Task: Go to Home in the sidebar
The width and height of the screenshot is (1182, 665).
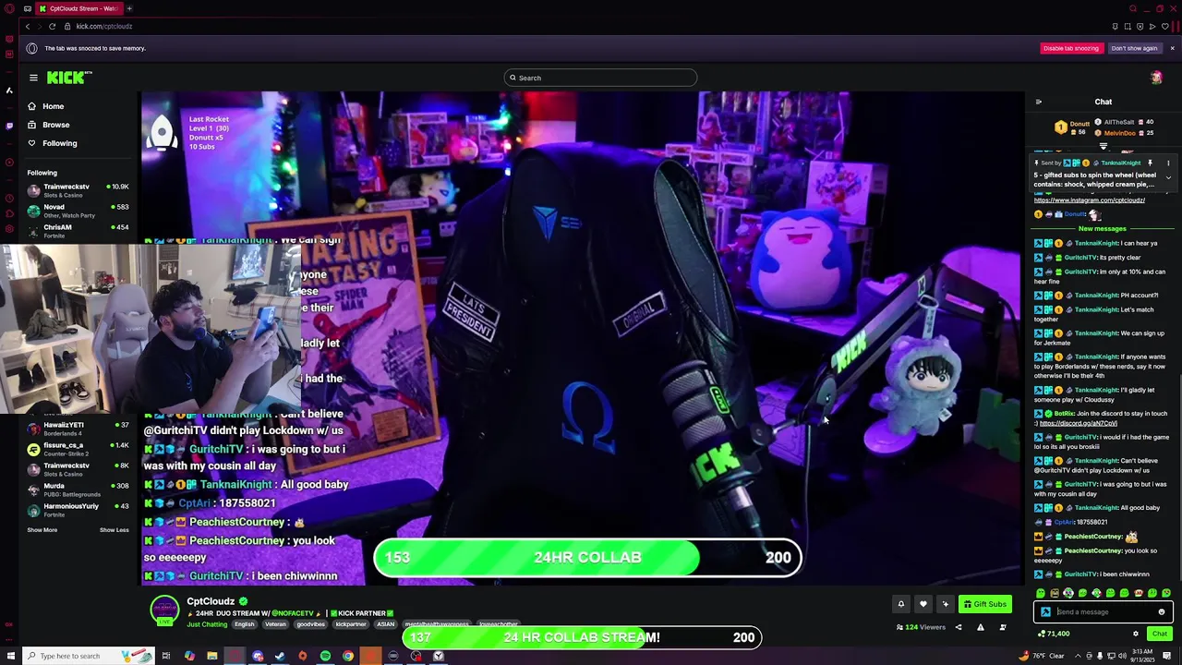Action: click(45, 106)
